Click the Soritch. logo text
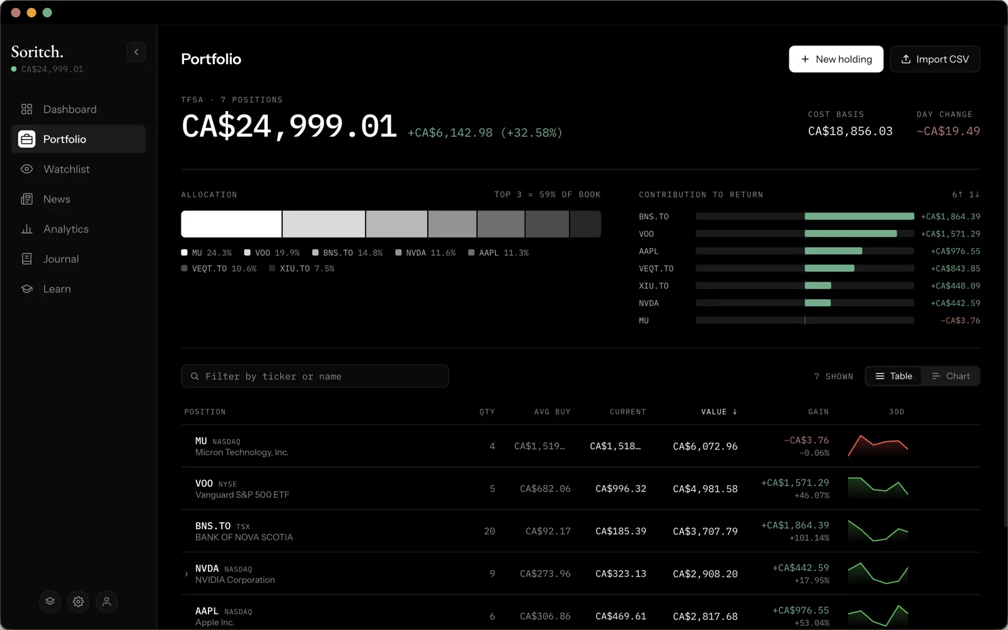This screenshot has width=1008, height=630. [x=37, y=52]
